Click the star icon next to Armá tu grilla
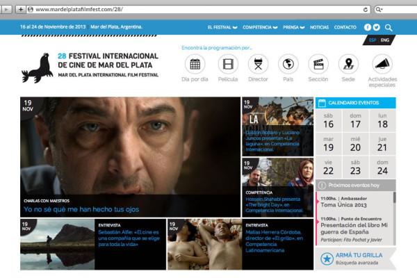 point(327,259)
